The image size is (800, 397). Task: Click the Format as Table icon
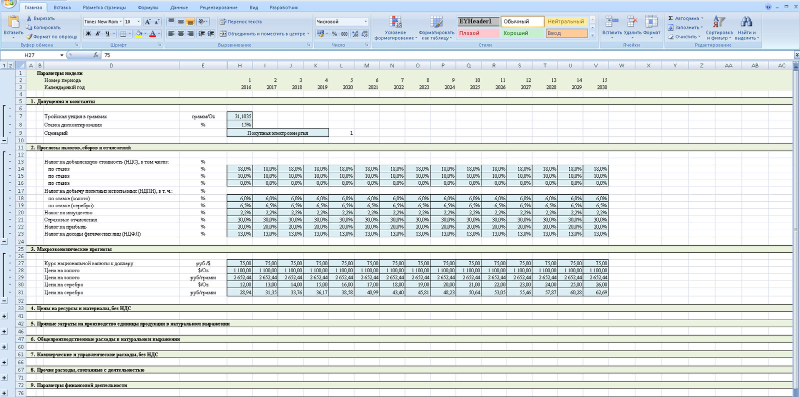[436, 22]
